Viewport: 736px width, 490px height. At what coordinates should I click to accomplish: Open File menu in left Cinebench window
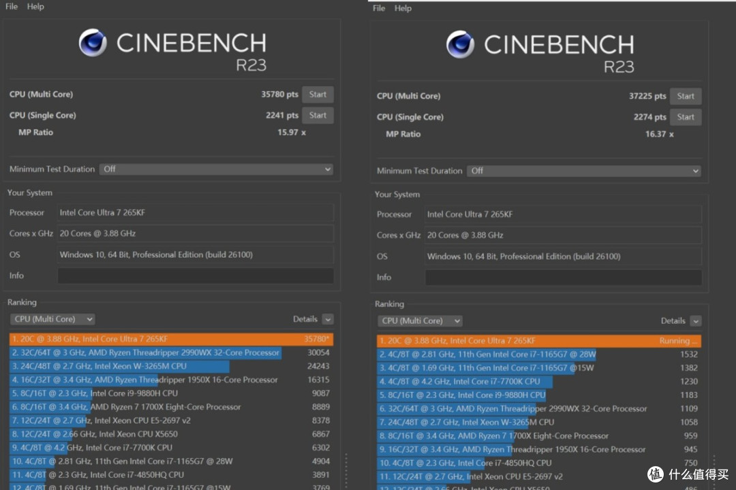pos(12,7)
